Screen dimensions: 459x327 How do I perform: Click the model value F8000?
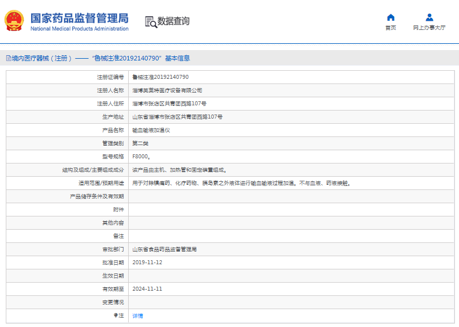141,157
